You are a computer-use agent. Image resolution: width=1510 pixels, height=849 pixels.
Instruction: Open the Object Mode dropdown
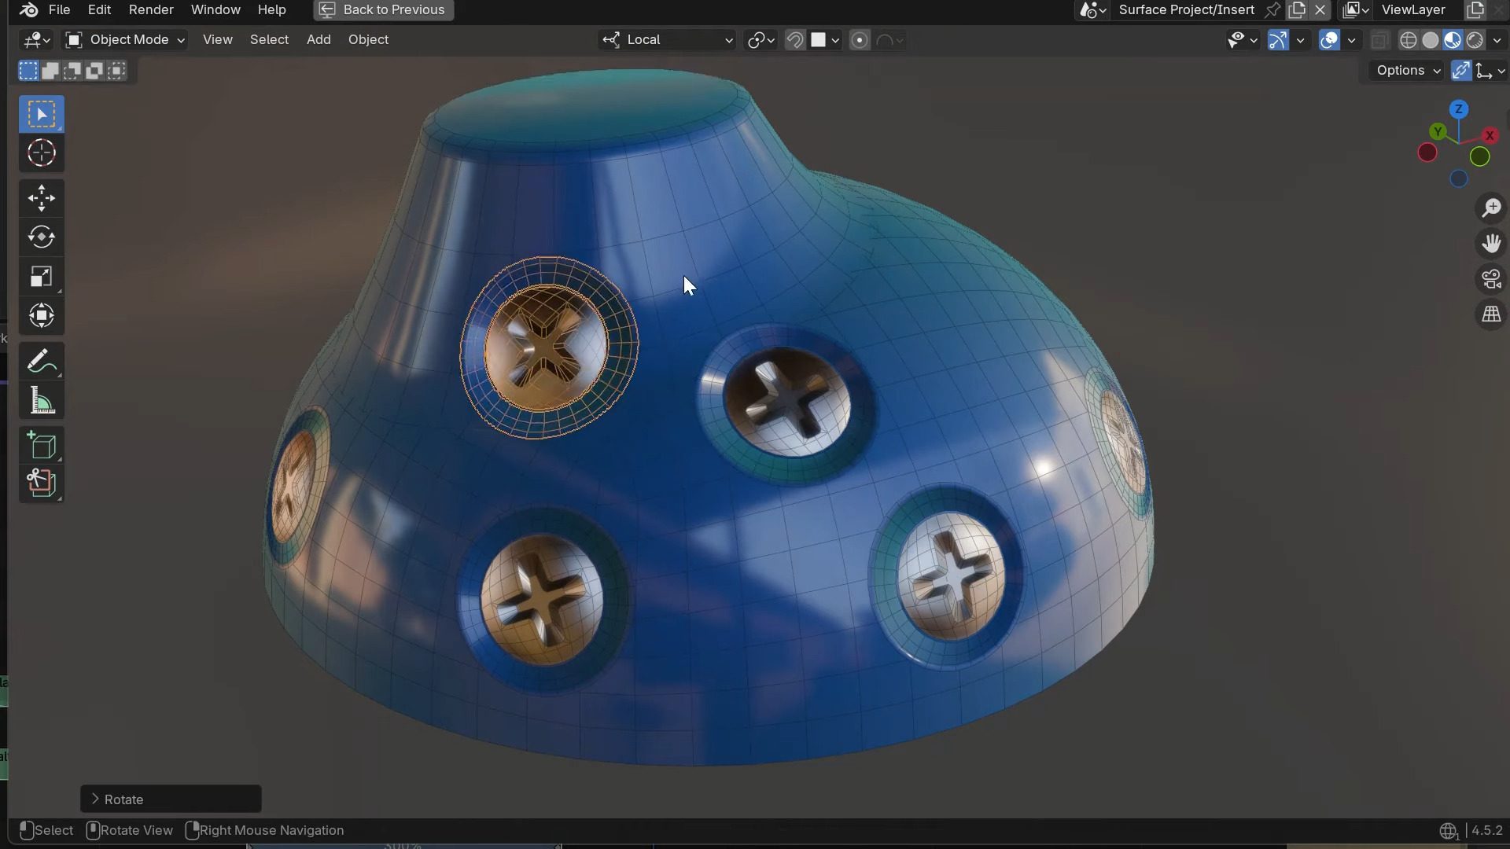coord(123,39)
